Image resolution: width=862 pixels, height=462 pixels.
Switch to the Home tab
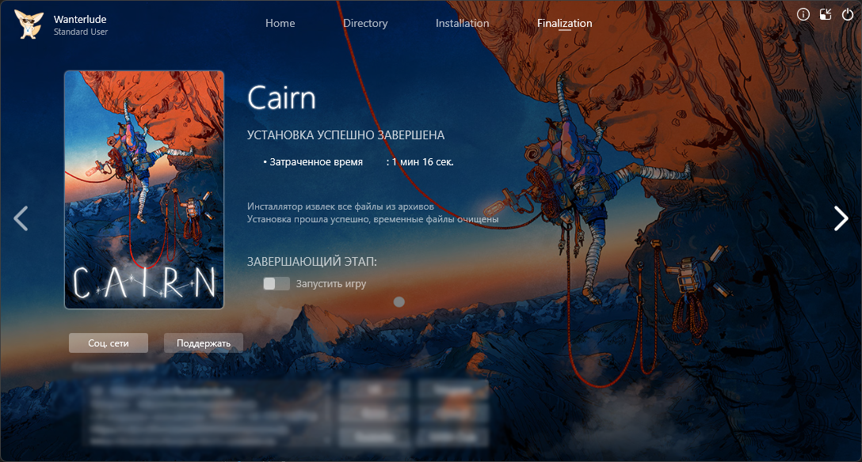[280, 23]
